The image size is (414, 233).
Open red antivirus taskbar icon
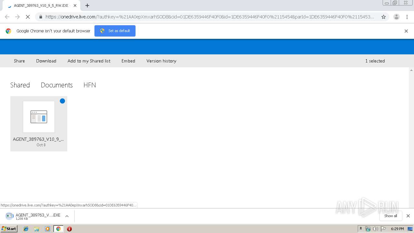coord(69,229)
